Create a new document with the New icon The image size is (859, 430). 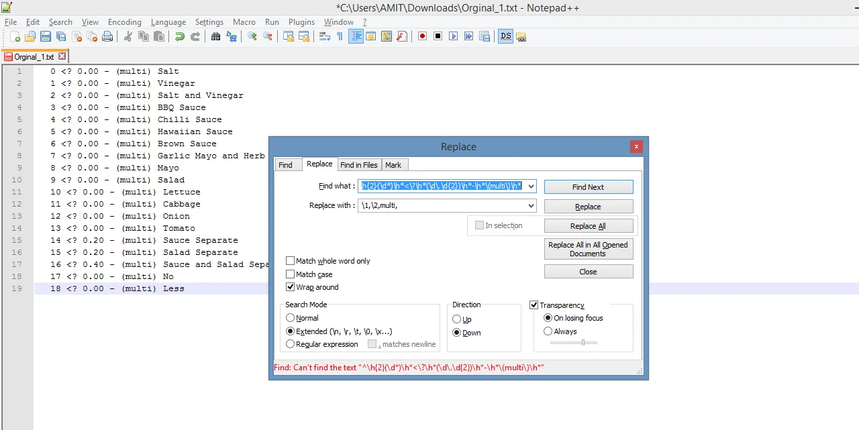(x=14, y=36)
